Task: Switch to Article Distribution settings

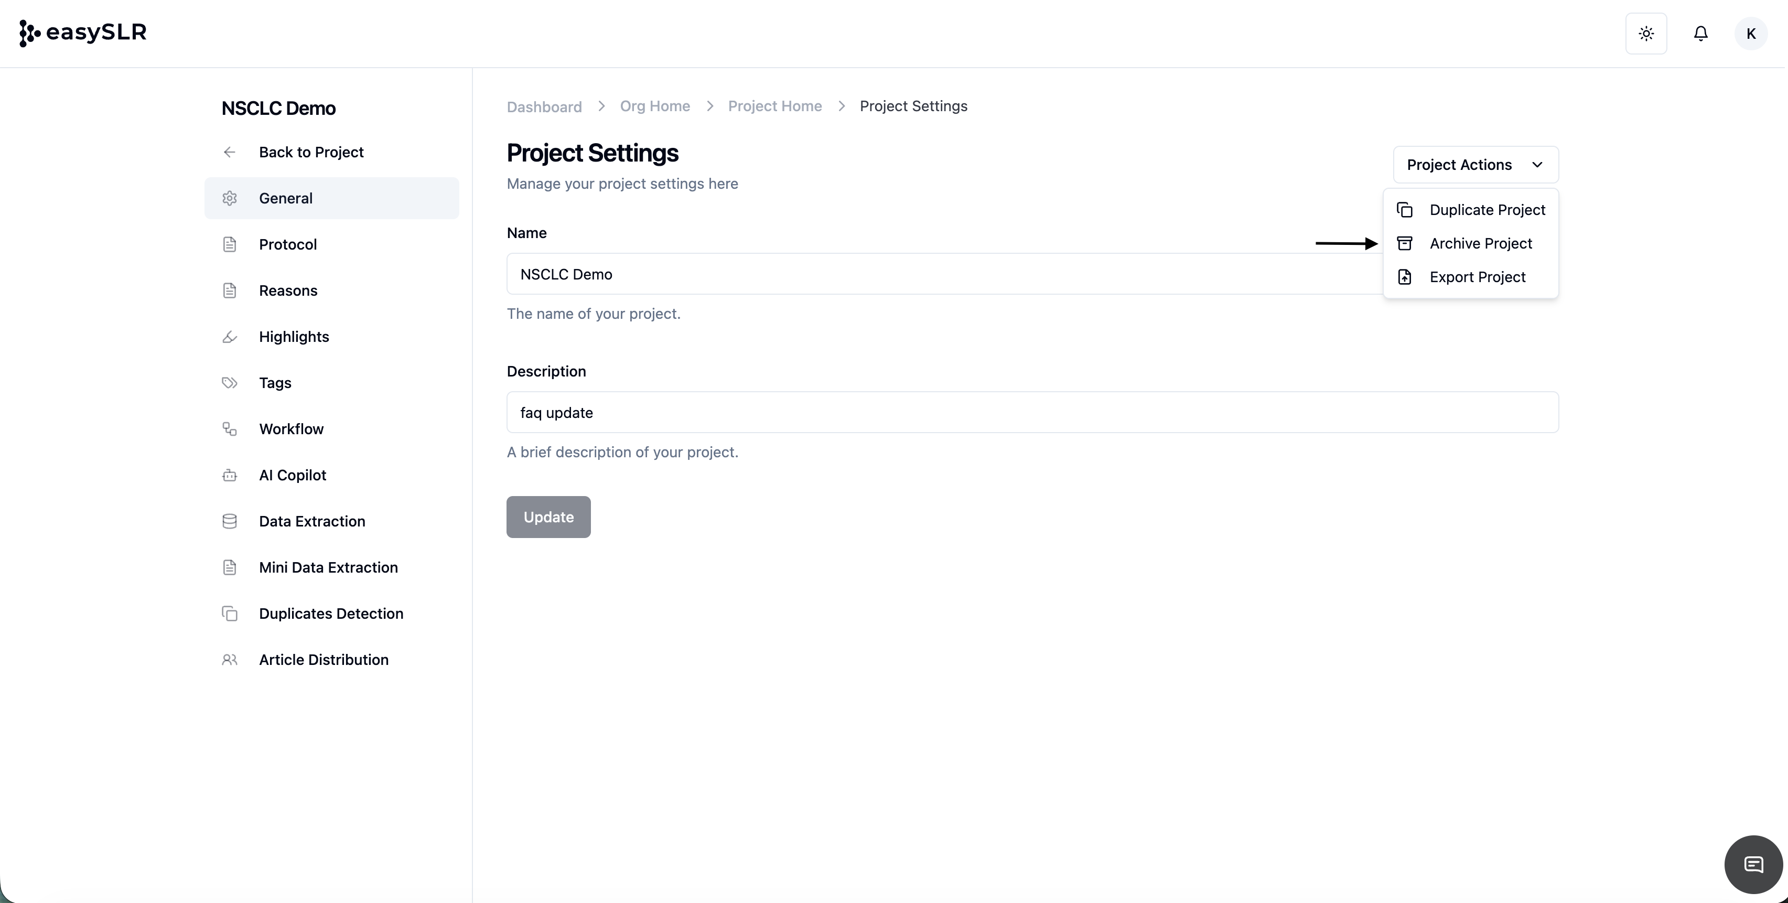Action: 324,660
